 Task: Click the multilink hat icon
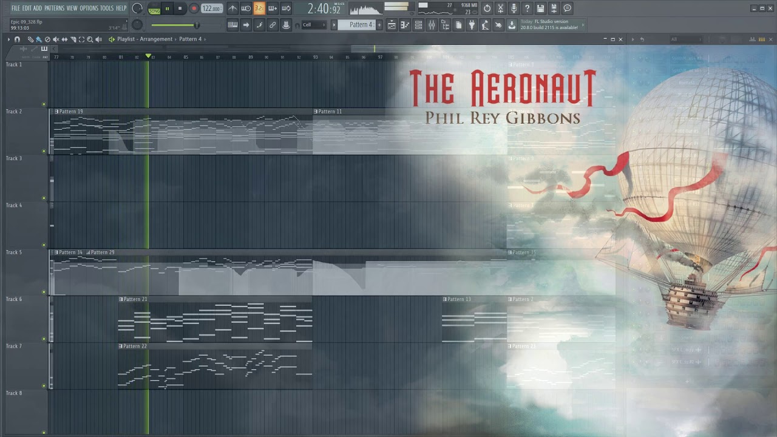click(x=286, y=25)
